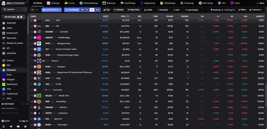
Task: Select the Polygon chain
Action: (10, 80)
